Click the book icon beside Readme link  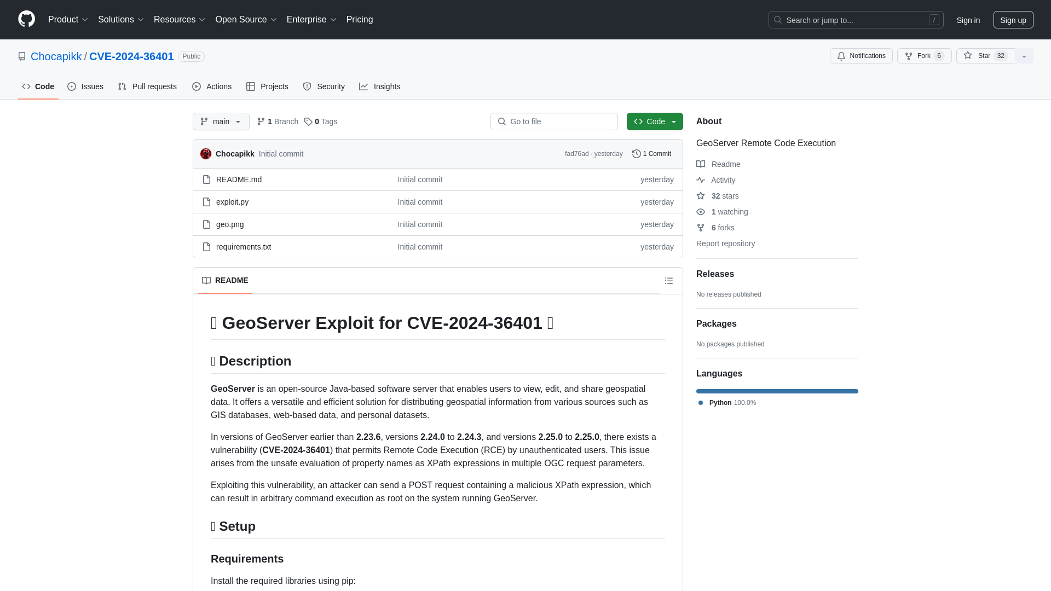701,164
